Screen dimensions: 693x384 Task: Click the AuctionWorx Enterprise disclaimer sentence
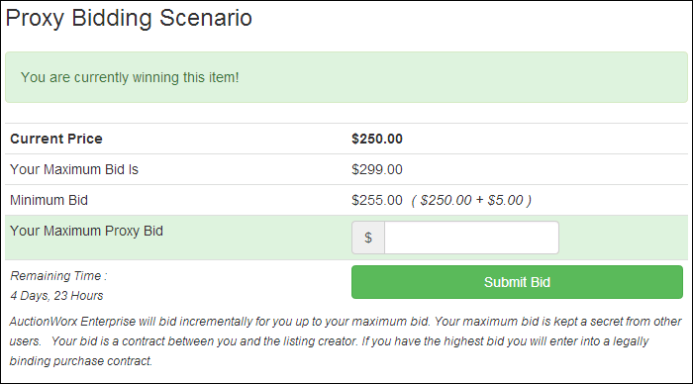coord(219,322)
